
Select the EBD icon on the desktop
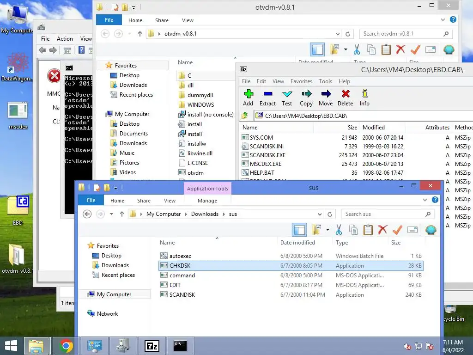point(18,210)
